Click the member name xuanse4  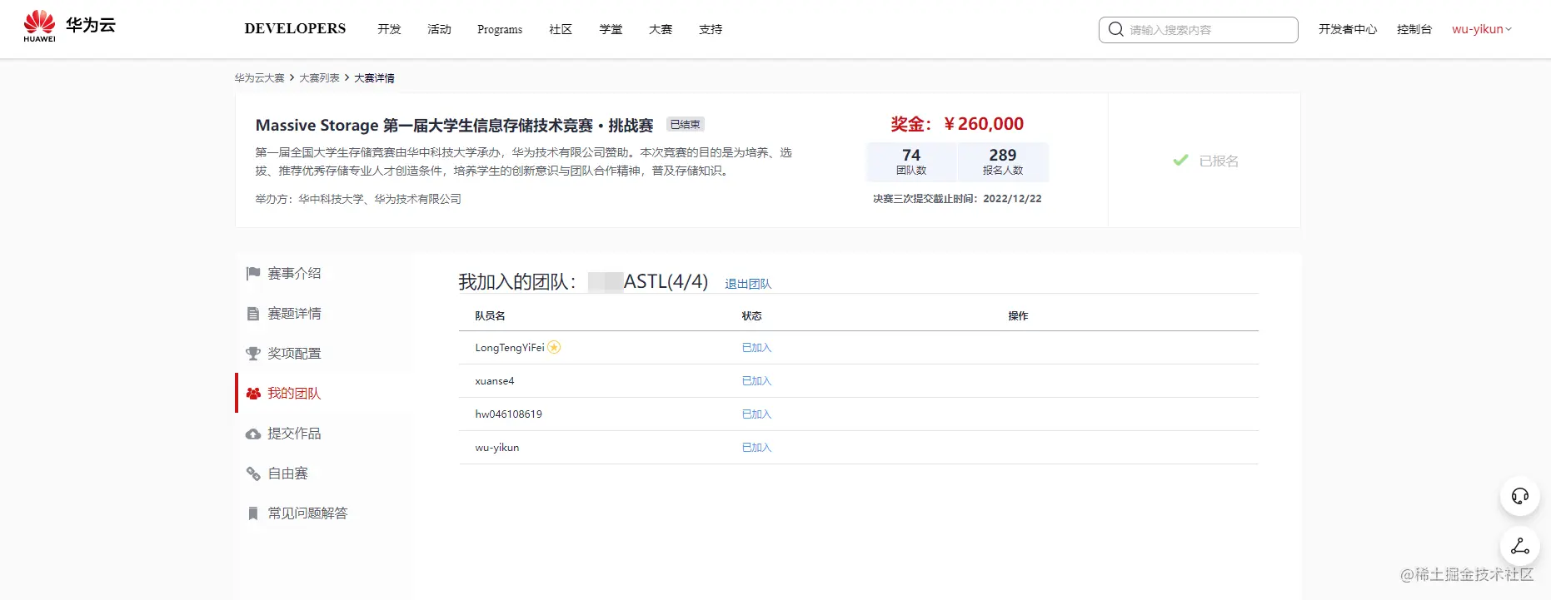point(495,381)
